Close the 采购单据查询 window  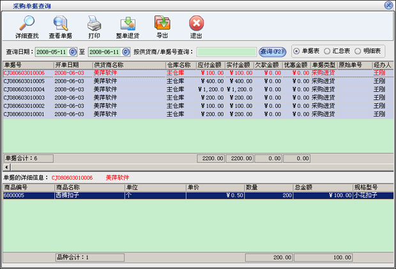pos(388,5)
